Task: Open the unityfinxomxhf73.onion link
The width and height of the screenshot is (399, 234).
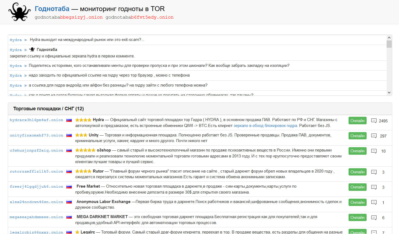Action: pyautogui.click(x=36, y=135)
